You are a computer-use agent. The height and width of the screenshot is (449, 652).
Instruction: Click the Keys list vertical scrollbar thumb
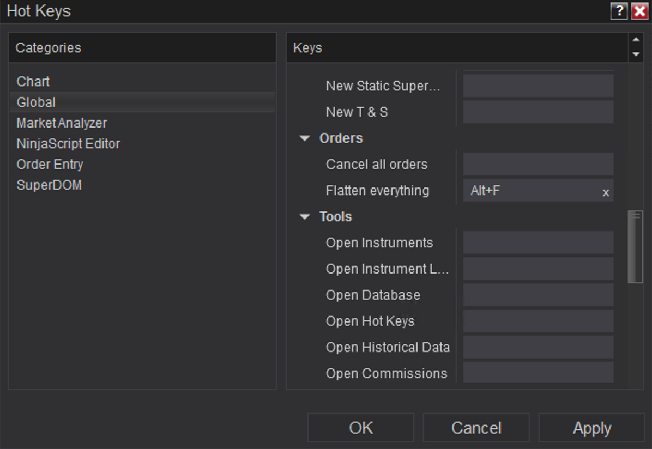tap(635, 247)
